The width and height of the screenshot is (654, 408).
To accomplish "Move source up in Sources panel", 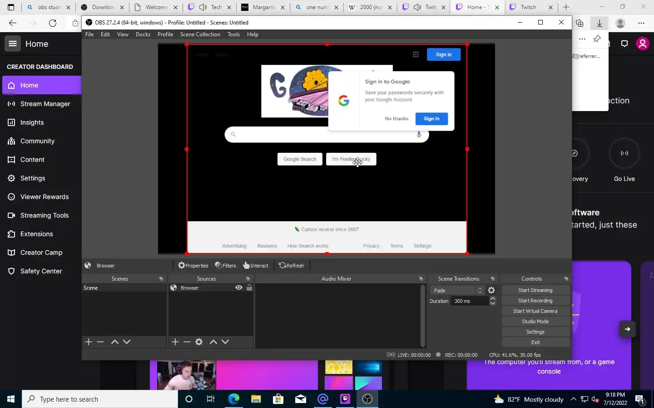I will (x=213, y=342).
